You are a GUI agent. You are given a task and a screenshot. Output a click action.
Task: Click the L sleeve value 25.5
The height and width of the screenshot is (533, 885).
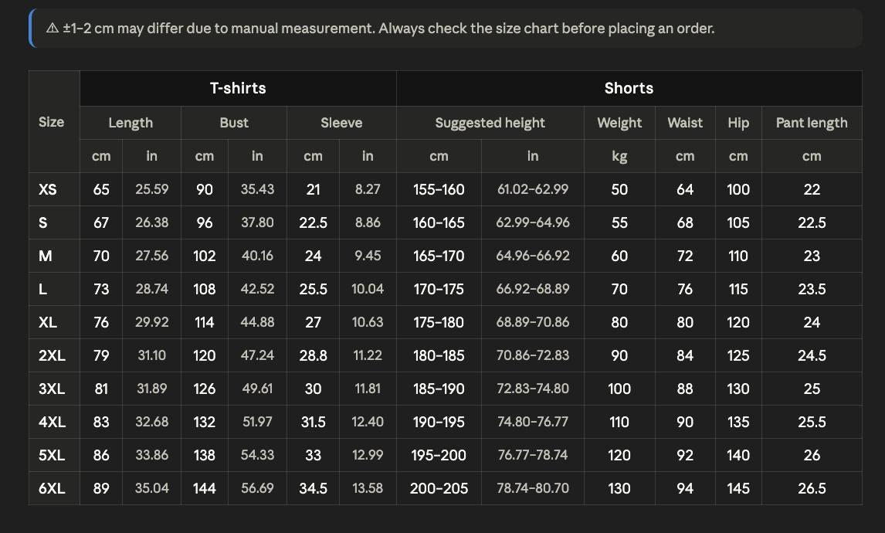pos(314,289)
